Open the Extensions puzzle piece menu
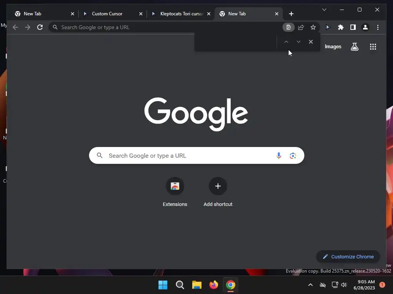This screenshot has height=294, width=393. (341, 27)
